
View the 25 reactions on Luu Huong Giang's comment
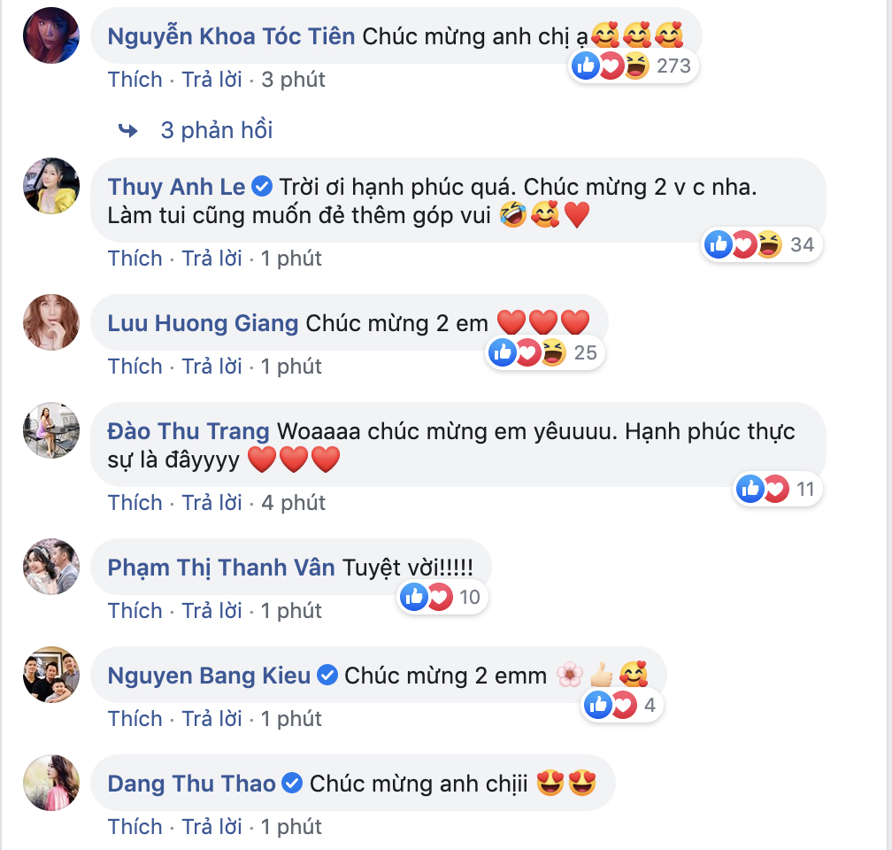tap(545, 353)
